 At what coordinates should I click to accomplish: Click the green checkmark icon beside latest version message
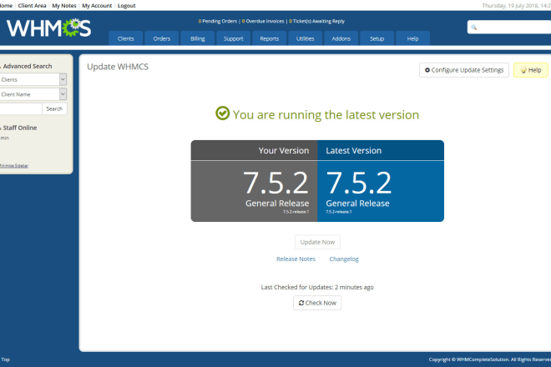[x=222, y=113]
